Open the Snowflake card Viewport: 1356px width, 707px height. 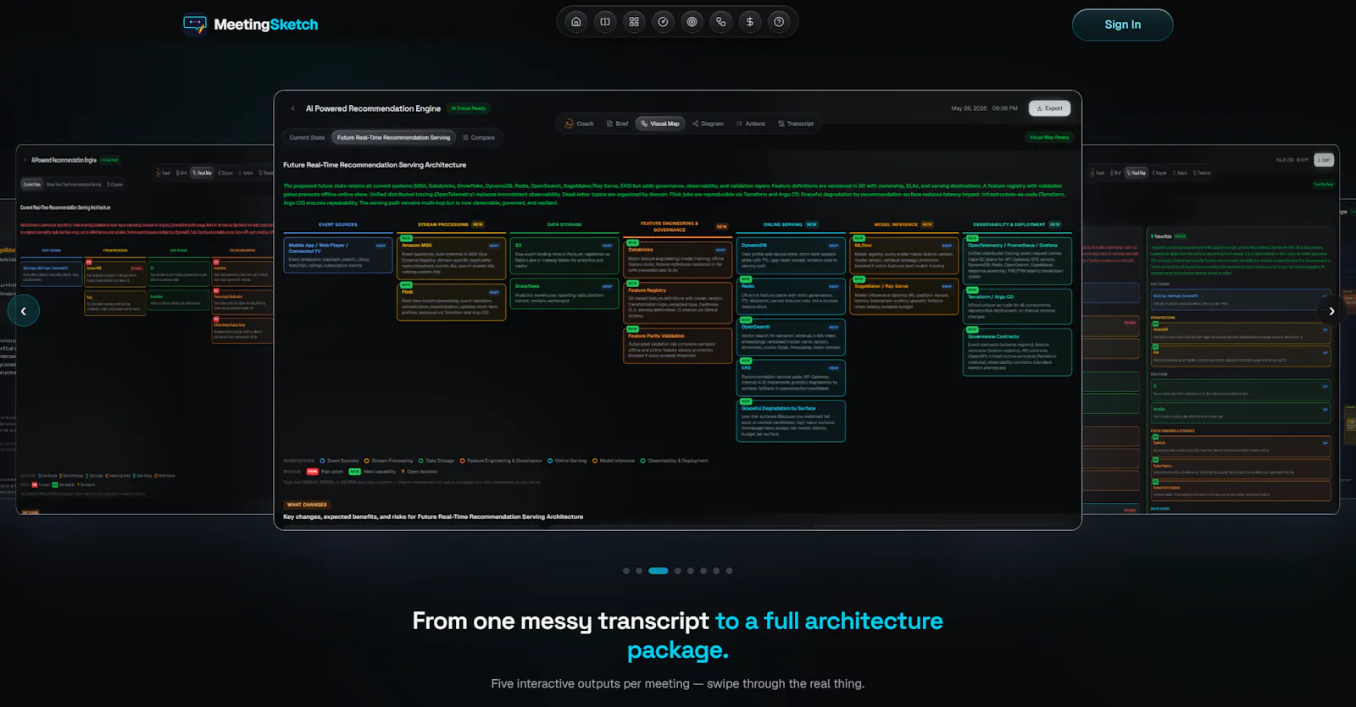tap(564, 294)
